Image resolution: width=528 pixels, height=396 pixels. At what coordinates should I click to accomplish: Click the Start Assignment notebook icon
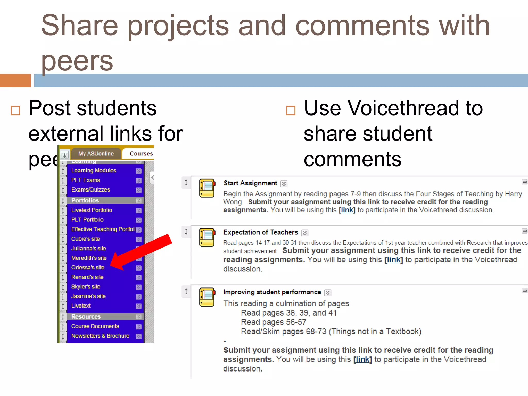point(207,188)
